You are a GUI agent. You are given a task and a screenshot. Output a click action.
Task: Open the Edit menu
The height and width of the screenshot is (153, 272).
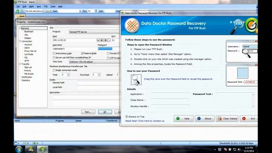click(x=25, y=7)
